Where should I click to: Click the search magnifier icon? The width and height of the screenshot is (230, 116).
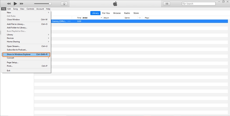coord(184,4)
